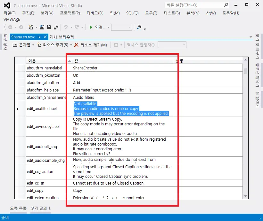Click the toolbar overflow options arrow
This screenshot has width=263, height=221.
tap(145, 29)
